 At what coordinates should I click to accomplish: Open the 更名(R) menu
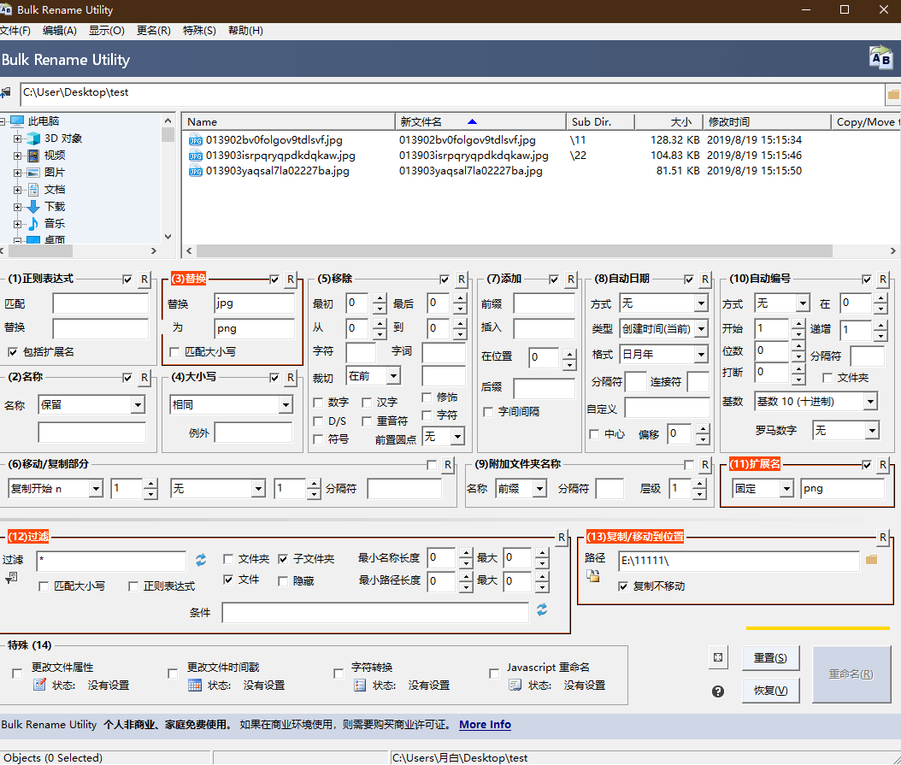click(x=154, y=31)
